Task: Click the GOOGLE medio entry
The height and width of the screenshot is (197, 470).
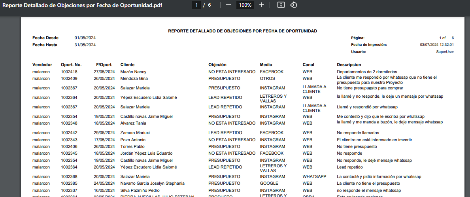Action: click(x=269, y=184)
